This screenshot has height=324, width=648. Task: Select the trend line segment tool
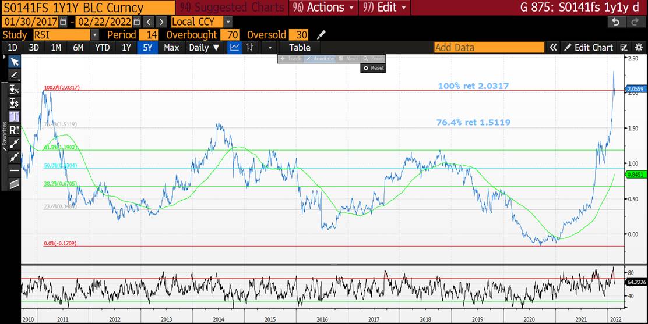(15, 143)
